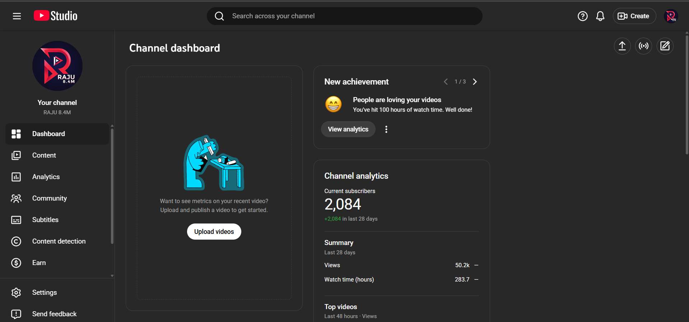Open the achievement card three-dot menu
The image size is (689, 322).
tap(386, 129)
